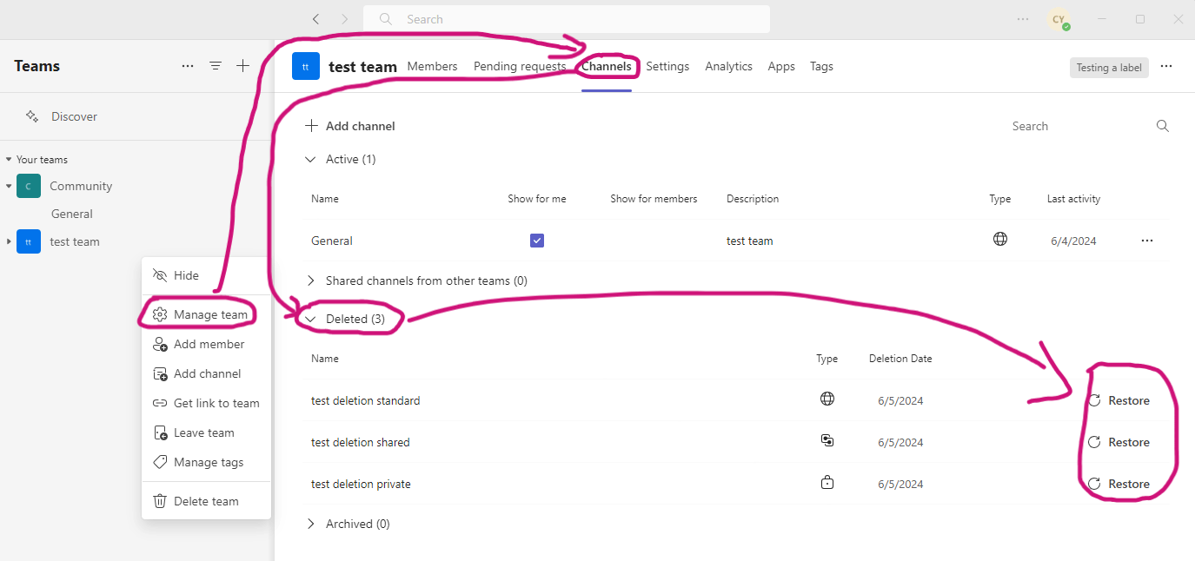Collapse the Your teams list
Screen dimensions: 1195x561
pos(9,160)
